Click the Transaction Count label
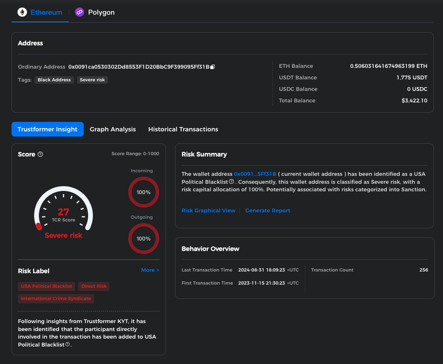Screen dimensions: 443x364 point(332,270)
